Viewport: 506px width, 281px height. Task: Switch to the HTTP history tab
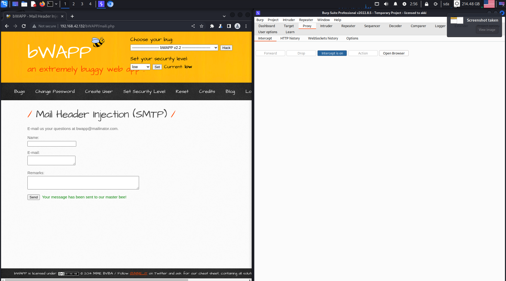[x=290, y=38]
